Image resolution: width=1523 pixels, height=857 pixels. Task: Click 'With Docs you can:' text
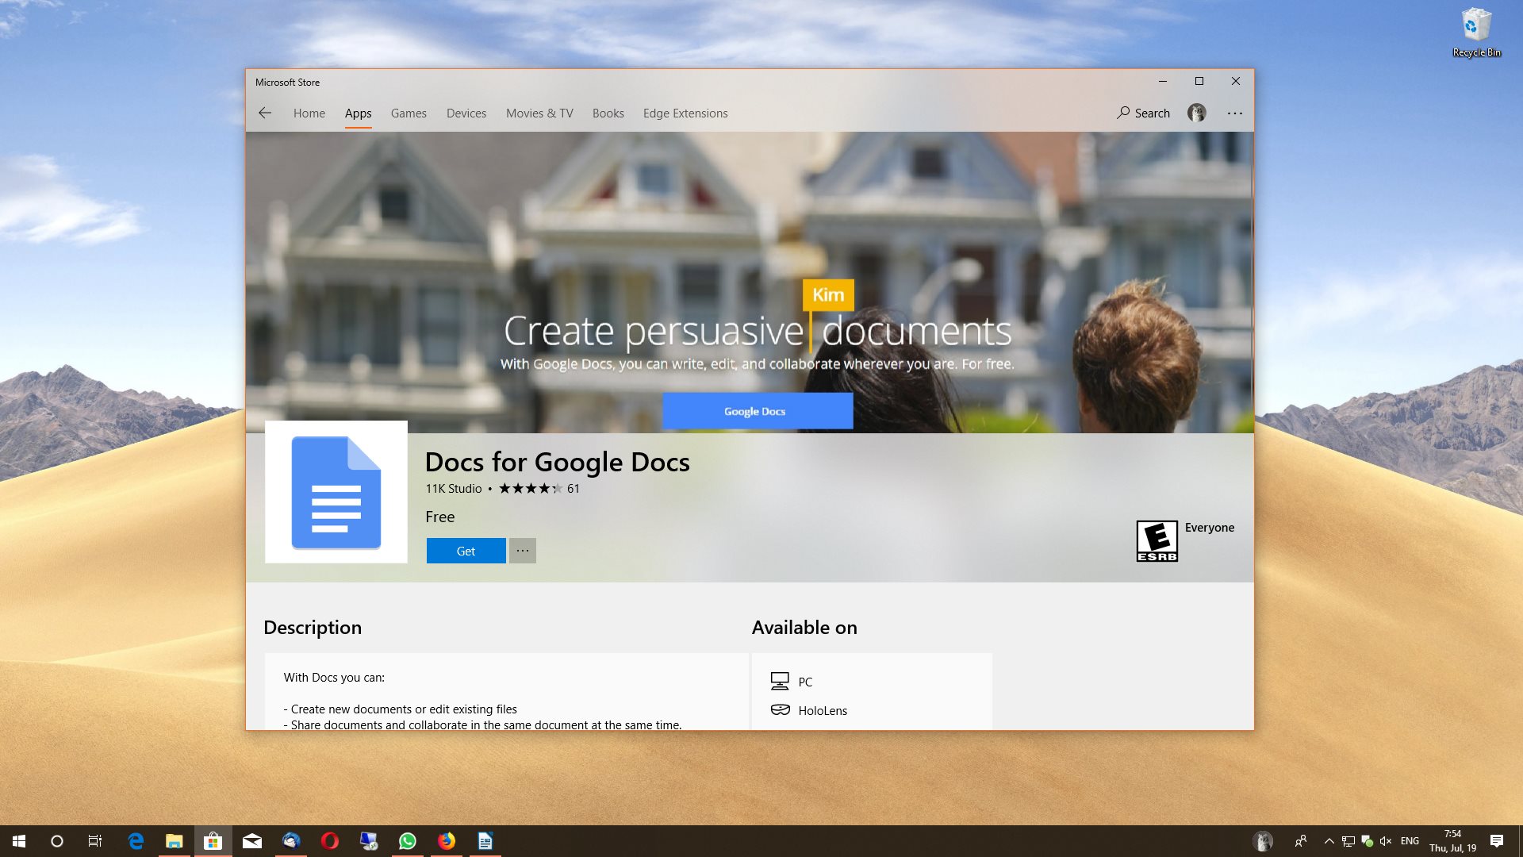tap(334, 678)
